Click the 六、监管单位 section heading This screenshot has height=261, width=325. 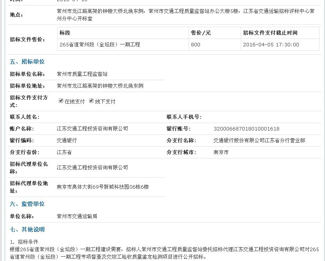27,204
